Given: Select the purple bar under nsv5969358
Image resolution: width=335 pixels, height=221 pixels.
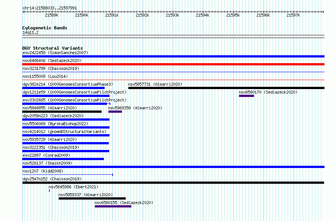Looking at the screenshot, I should [115, 112].
